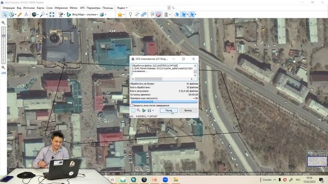Enable close window after completion checkbox

[x=132, y=106]
